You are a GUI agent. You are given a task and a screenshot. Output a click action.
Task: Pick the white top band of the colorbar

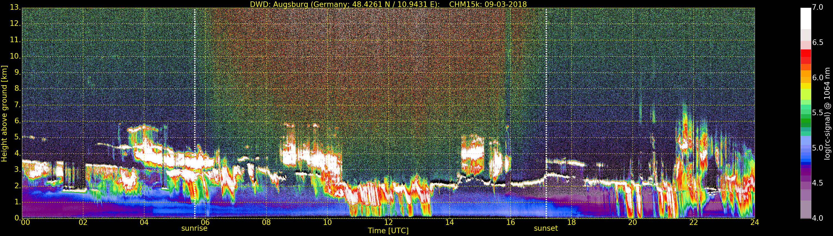[806, 18]
